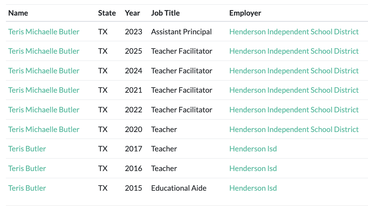Open Teris Michaelle Butler 2025 name link
The width and height of the screenshot is (368, 206).
point(44,51)
